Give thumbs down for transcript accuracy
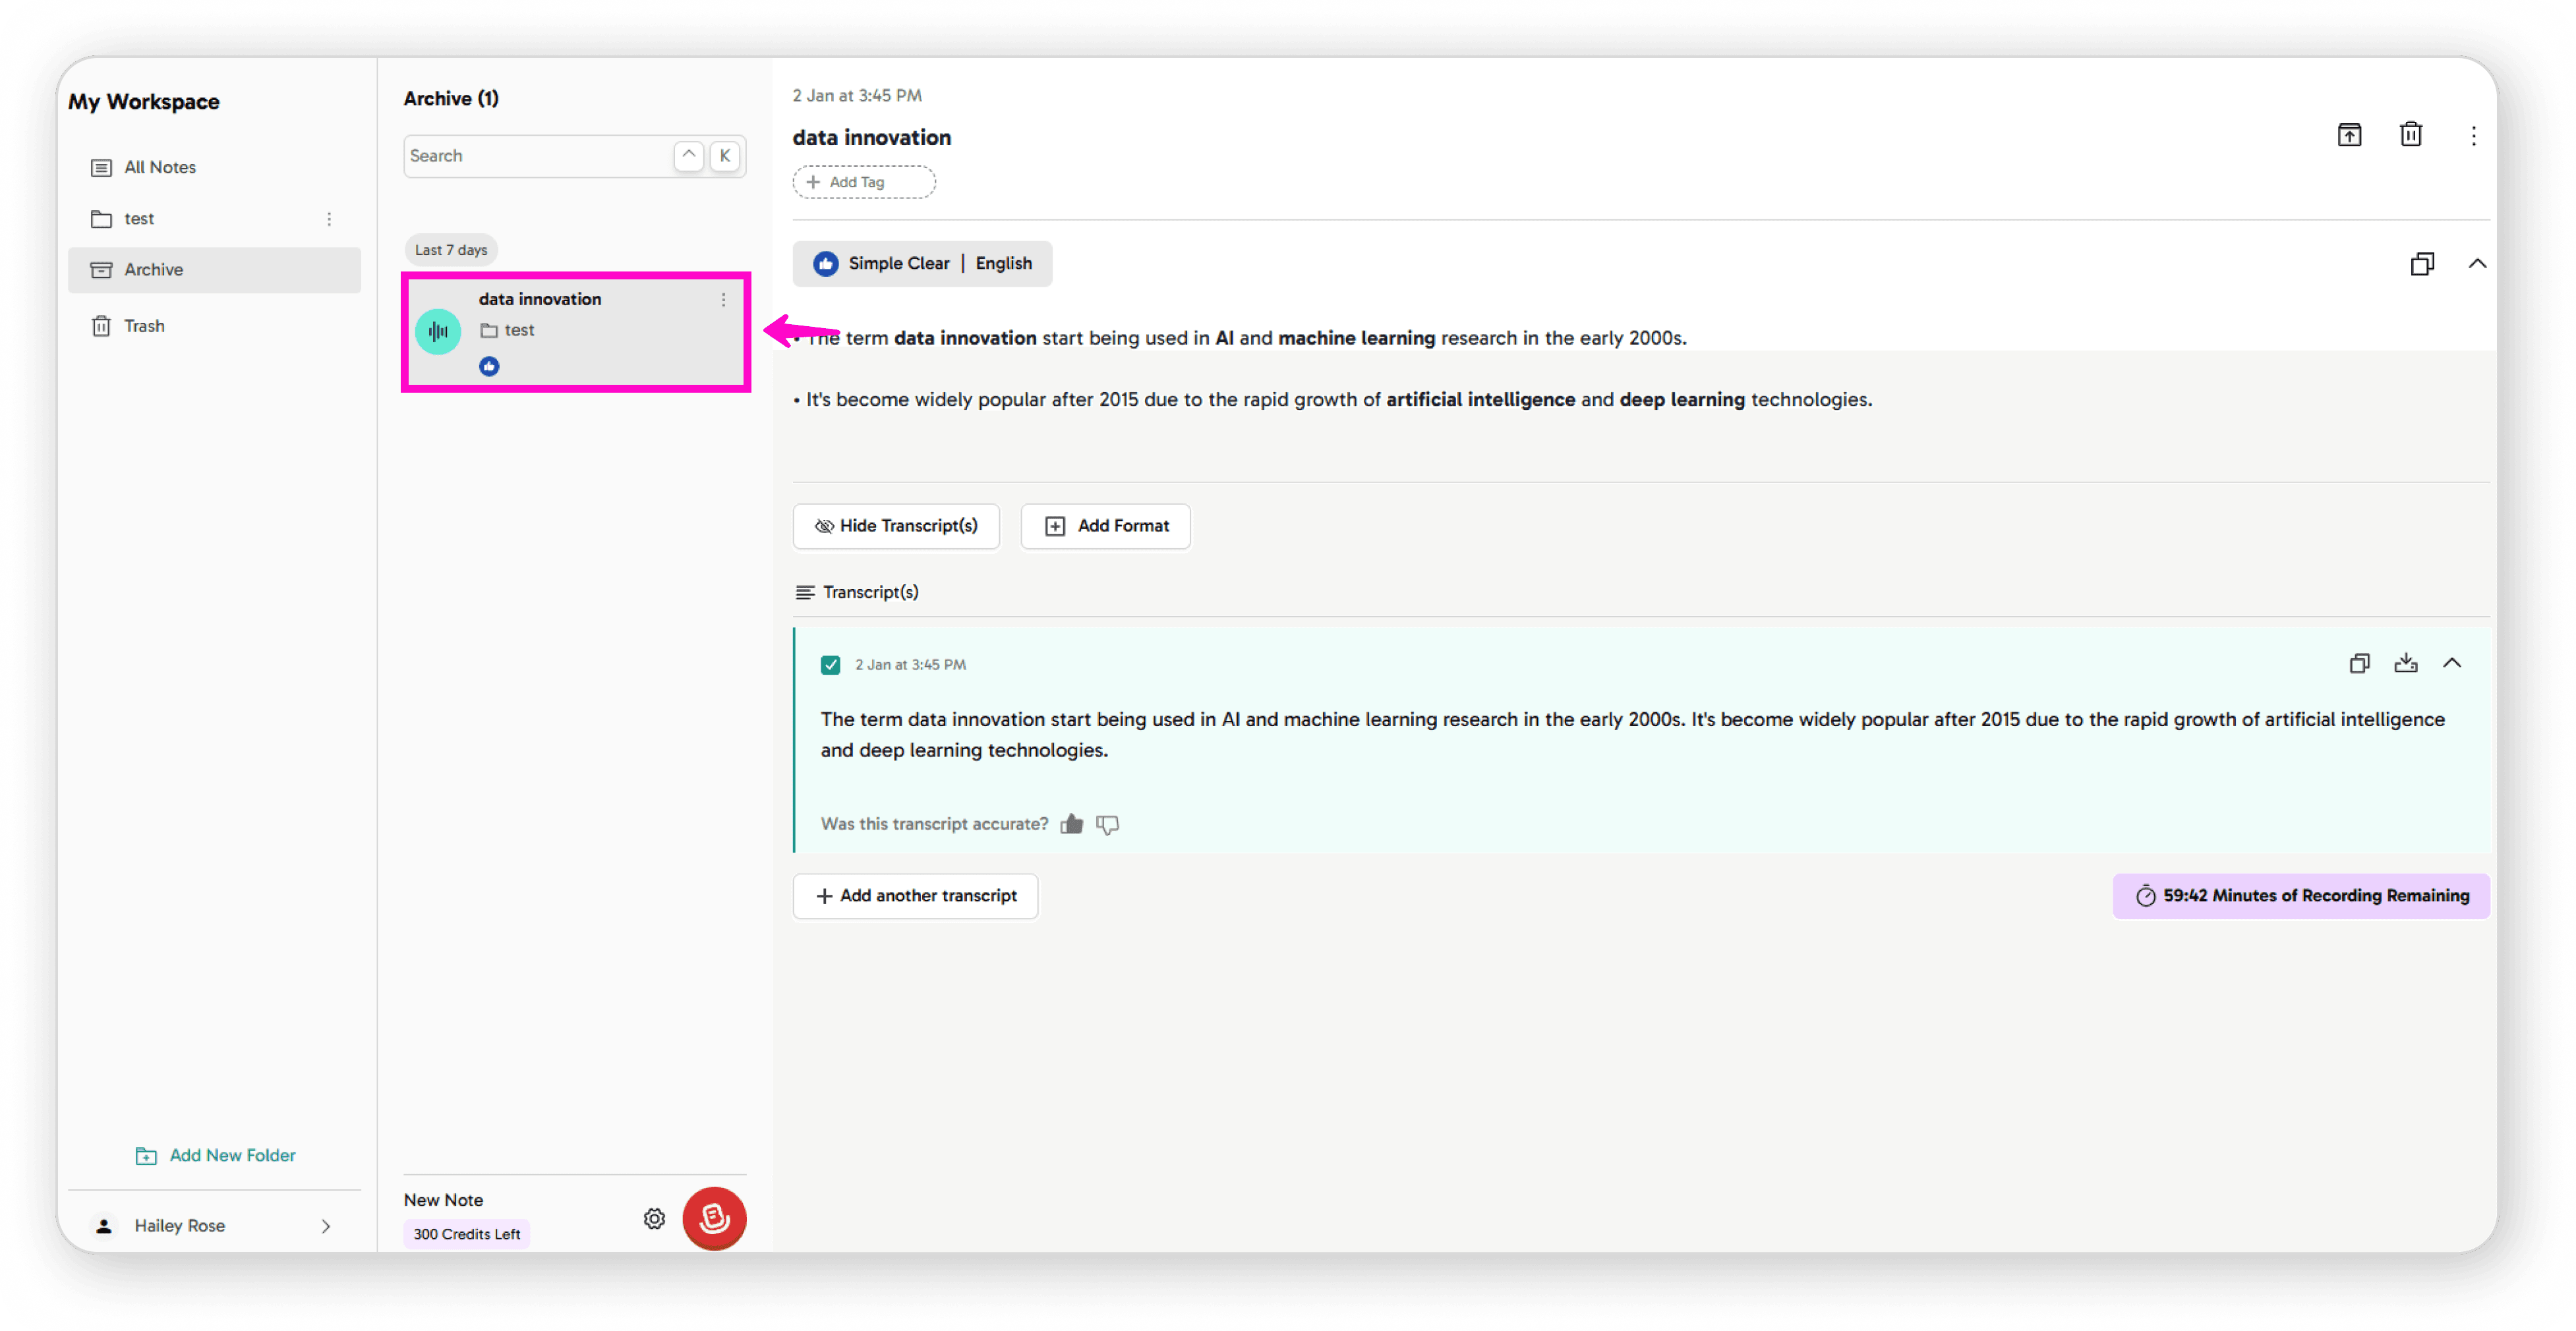2576x1331 pixels. [1107, 824]
